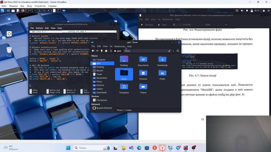Click the display icon in Kali tray
Screen dimensions: 271x152
(237, 11)
